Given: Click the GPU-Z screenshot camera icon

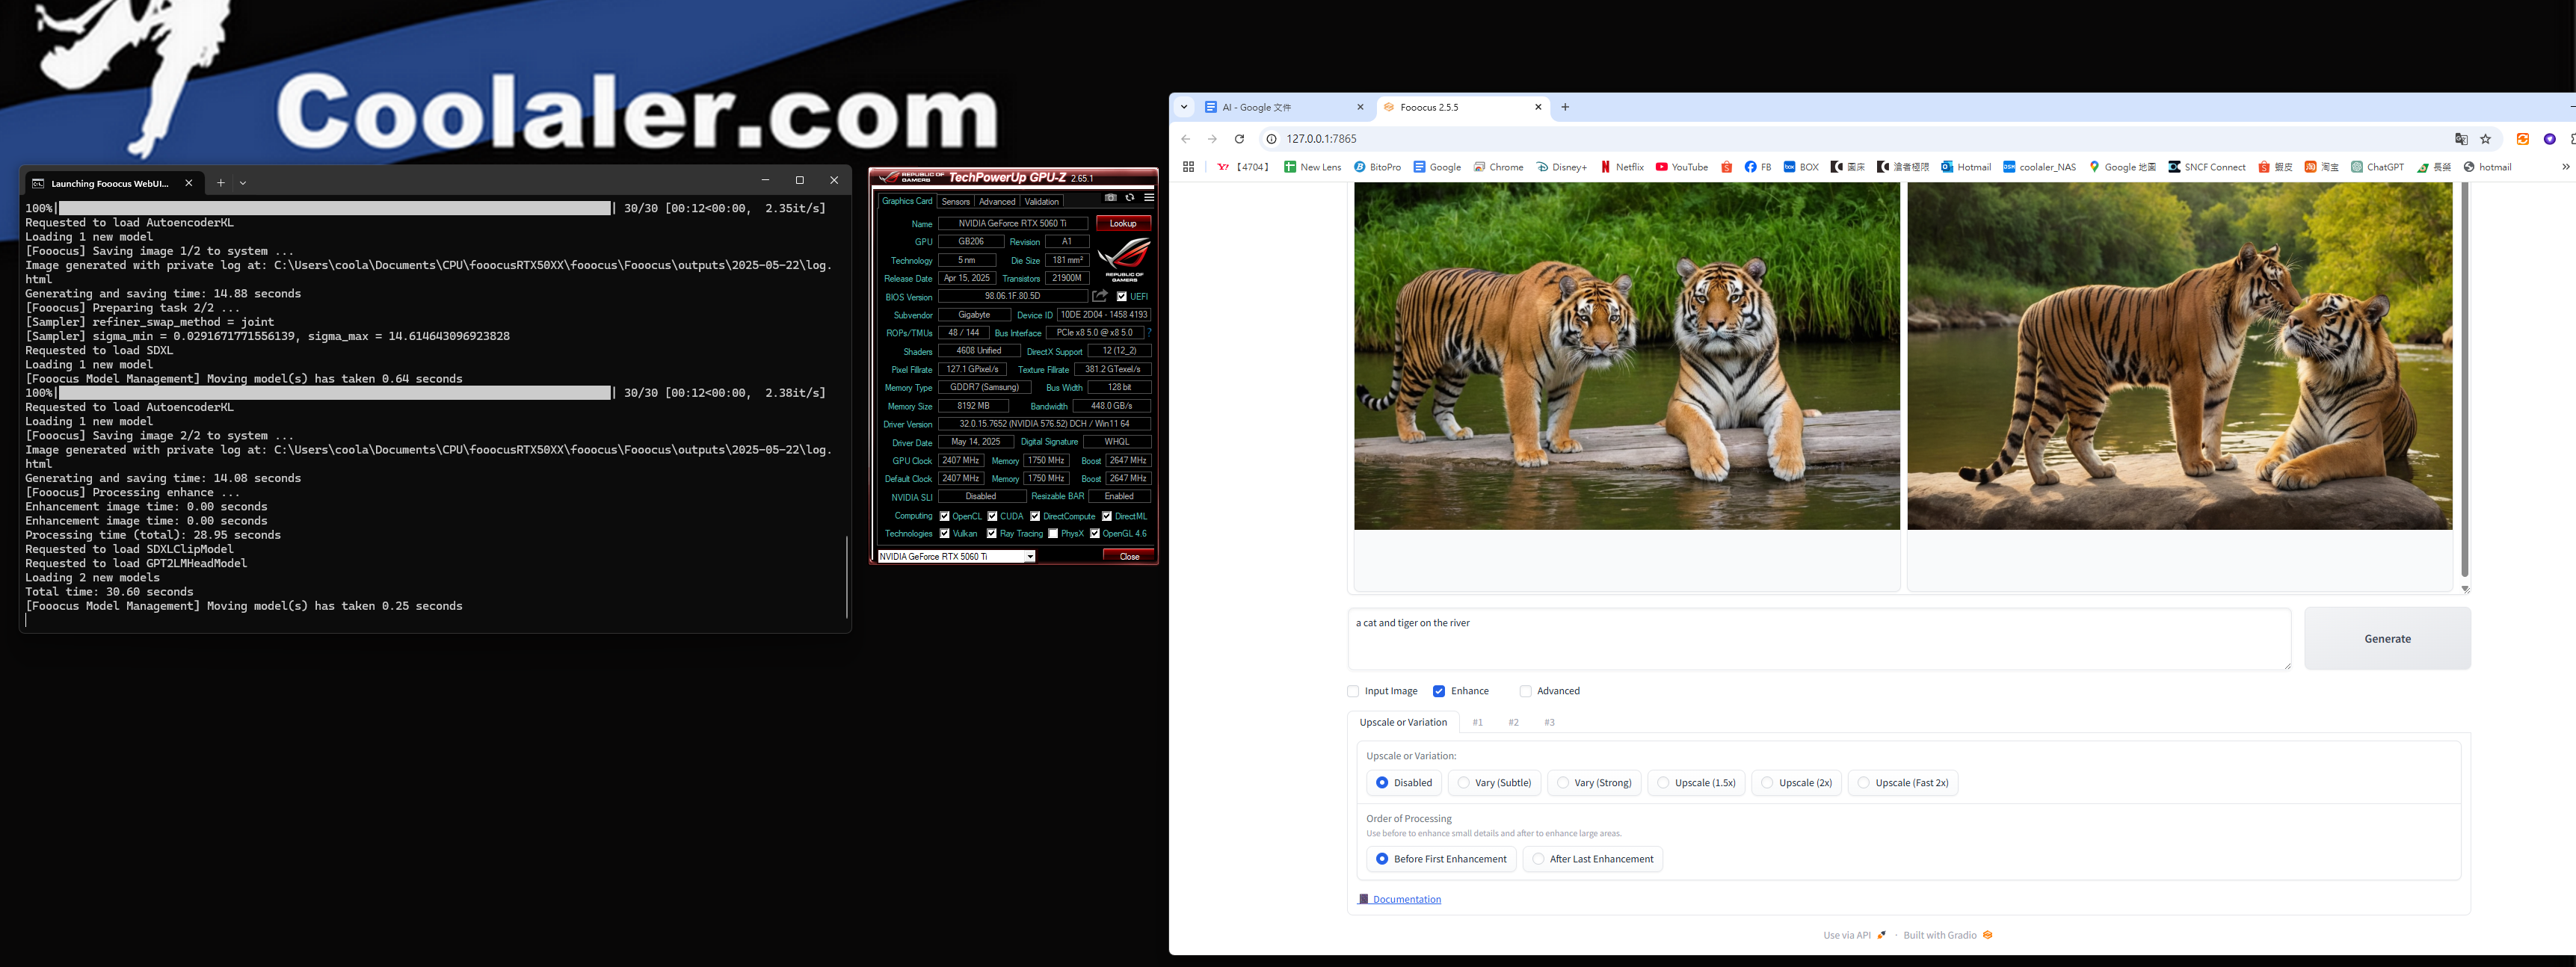Looking at the screenshot, I should pos(1110,198).
